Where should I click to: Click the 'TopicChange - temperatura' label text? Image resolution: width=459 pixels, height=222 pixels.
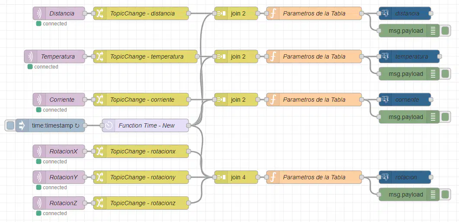coord(147,56)
